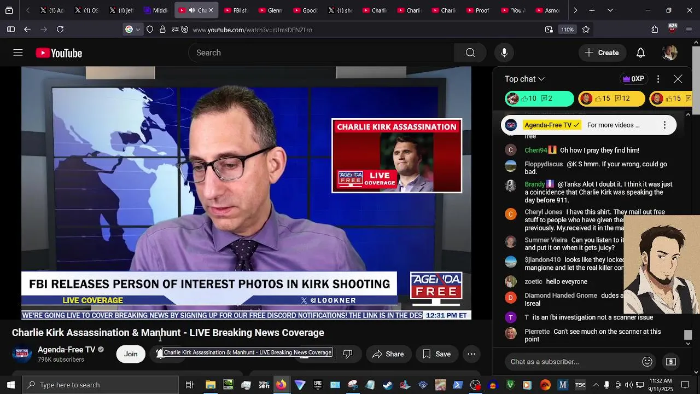Open the YouTube guide hamburger menu
Image resolution: width=700 pixels, height=394 pixels.
point(18,53)
